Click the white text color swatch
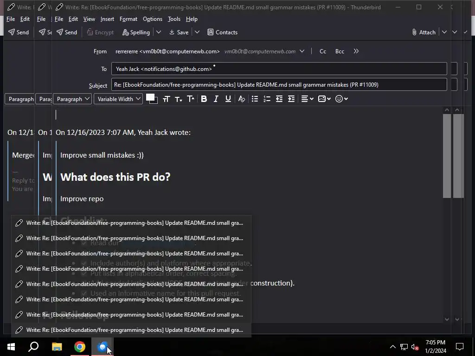Screen dimensions: 475x356 click(149, 97)
